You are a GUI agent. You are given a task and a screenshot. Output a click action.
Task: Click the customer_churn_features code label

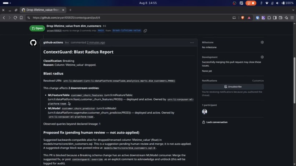tap(87, 95)
